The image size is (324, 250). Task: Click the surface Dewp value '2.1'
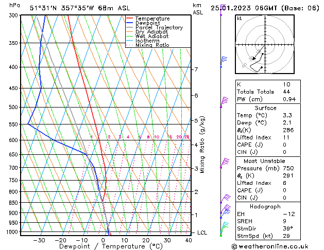coord(287,123)
